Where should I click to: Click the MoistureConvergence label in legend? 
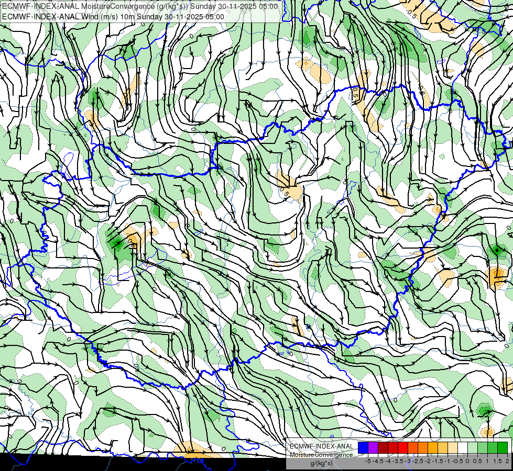click(x=321, y=455)
